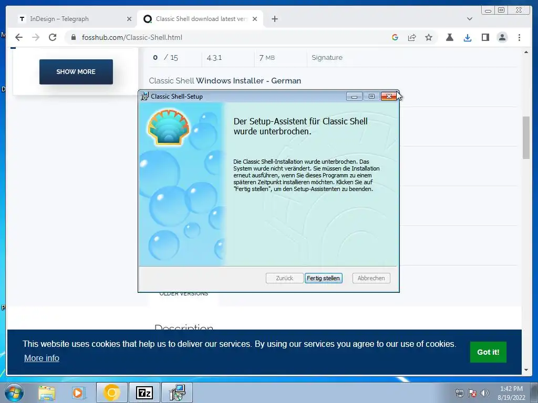The image size is (538, 403).
Task: Open the Chrome profile avatar
Action: point(502,37)
